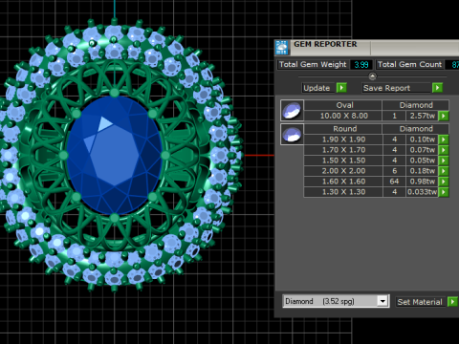Click green arrow for 1.70 X 1.70 row
This screenshot has width=459, height=344.
pos(444,150)
